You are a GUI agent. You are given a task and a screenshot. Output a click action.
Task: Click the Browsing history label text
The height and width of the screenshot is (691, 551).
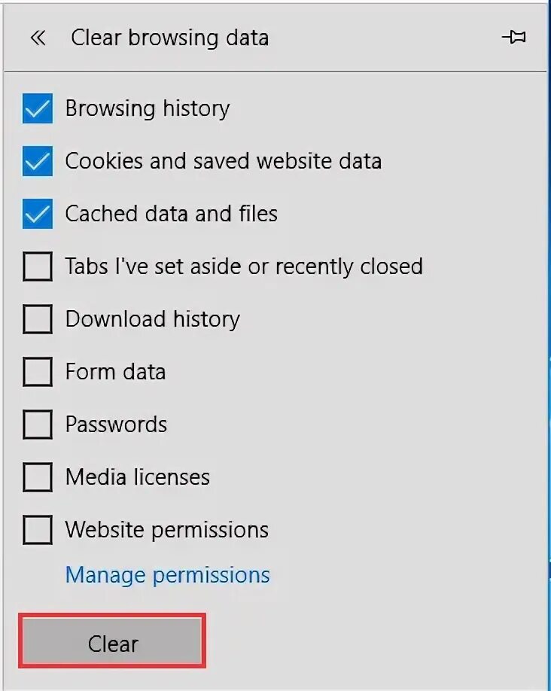click(x=148, y=108)
